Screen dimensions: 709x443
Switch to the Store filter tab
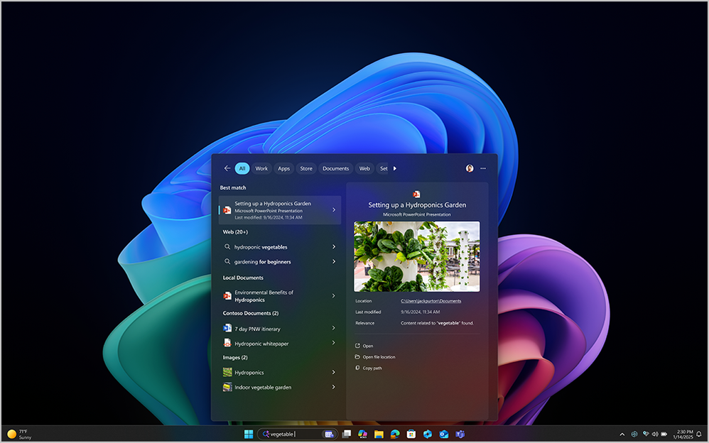(x=306, y=169)
